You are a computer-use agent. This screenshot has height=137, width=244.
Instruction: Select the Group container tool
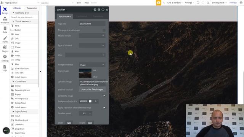pos(18,86)
